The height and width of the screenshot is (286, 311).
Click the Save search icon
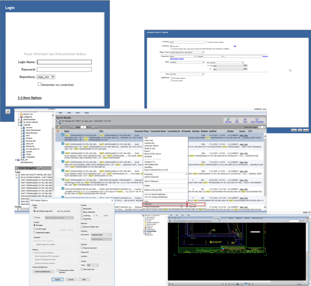[245, 119]
